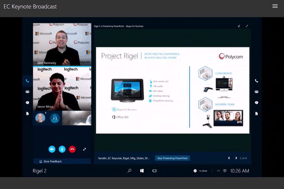Open the left sidebar chat icon
284x189 pixels.
[x=27, y=103]
